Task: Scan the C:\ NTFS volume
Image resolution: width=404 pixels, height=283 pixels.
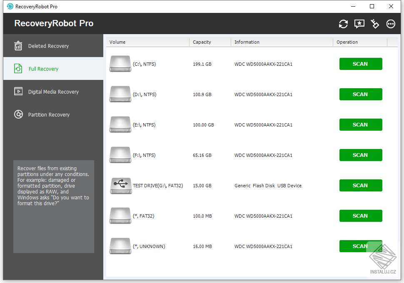Action: [360, 64]
